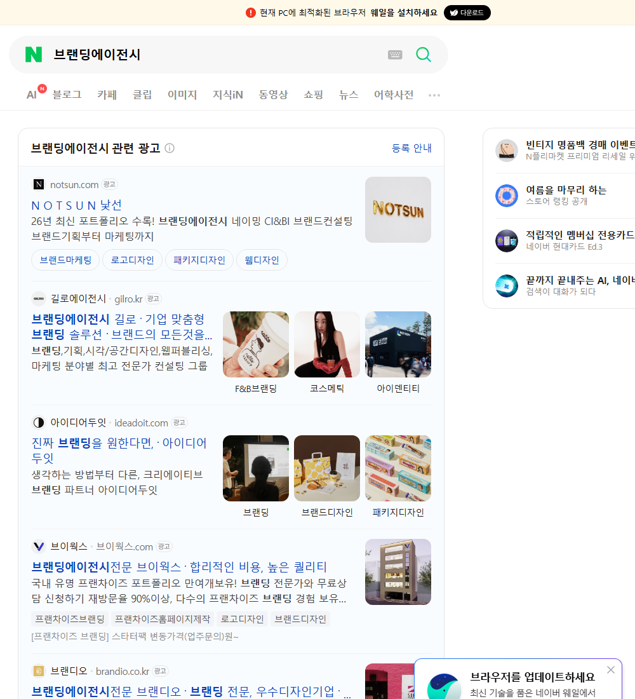Click the 브랜드마케팅 tag button
Viewport: 635px width, 699px height.
coord(65,260)
